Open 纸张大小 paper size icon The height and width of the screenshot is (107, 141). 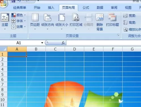coord(62,17)
